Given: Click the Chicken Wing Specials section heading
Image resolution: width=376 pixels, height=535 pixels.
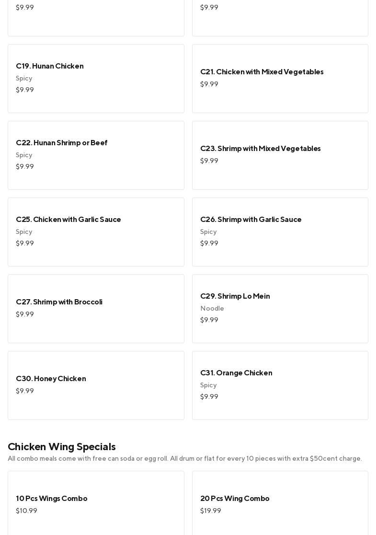Looking at the screenshot, I should pos(62,447).
